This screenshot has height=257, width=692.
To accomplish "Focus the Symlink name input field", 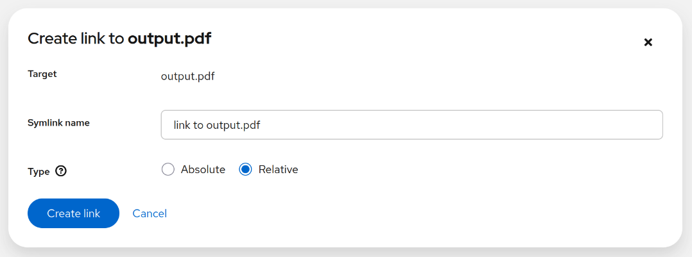I will pyautogui.click(x=411, y=125).
